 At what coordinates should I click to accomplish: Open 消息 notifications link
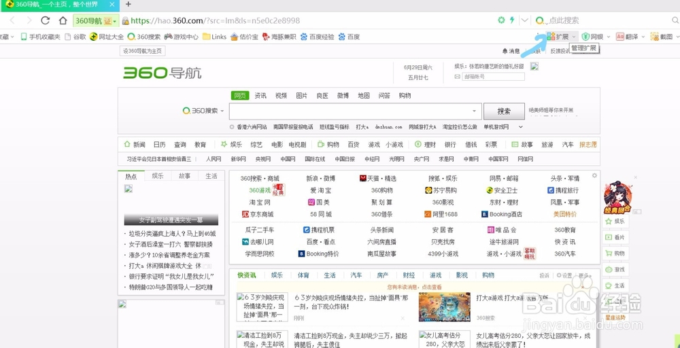[511, 51]
